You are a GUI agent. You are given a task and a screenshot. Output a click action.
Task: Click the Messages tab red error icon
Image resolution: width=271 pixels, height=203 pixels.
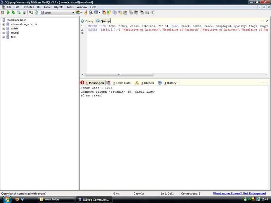tap(82, 83)
